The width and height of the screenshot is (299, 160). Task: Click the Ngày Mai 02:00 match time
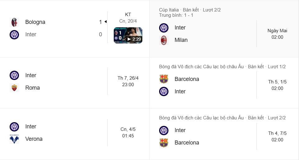pyautogui.click(x=277, y=34)
